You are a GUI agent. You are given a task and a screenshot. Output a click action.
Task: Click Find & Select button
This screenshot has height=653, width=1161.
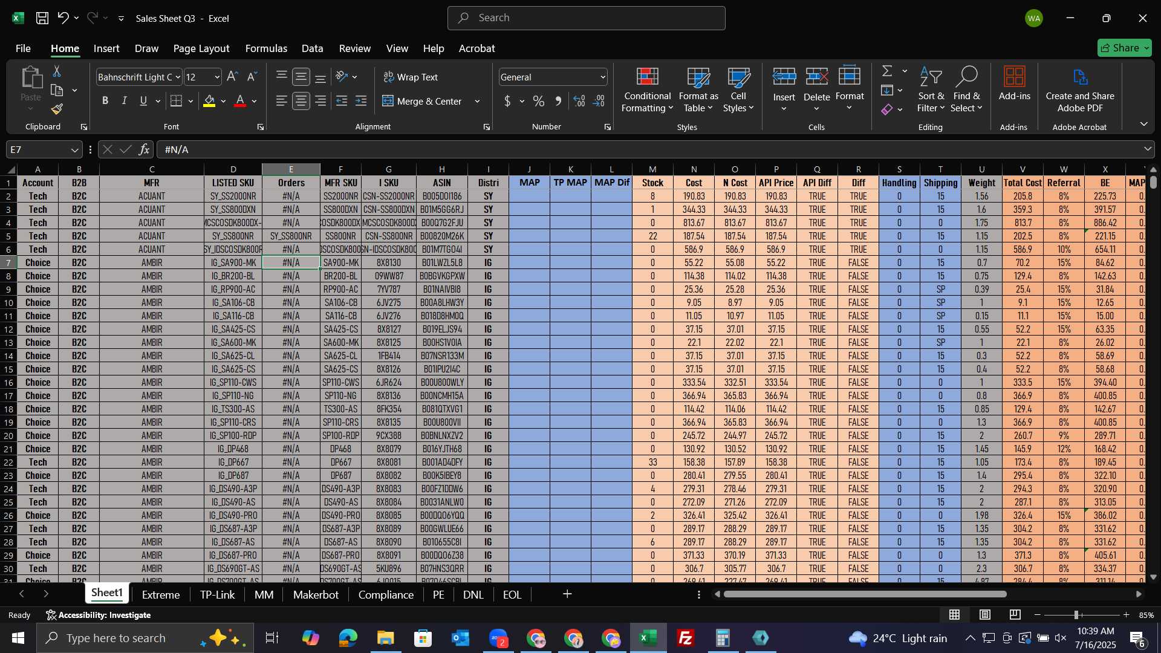966,89
